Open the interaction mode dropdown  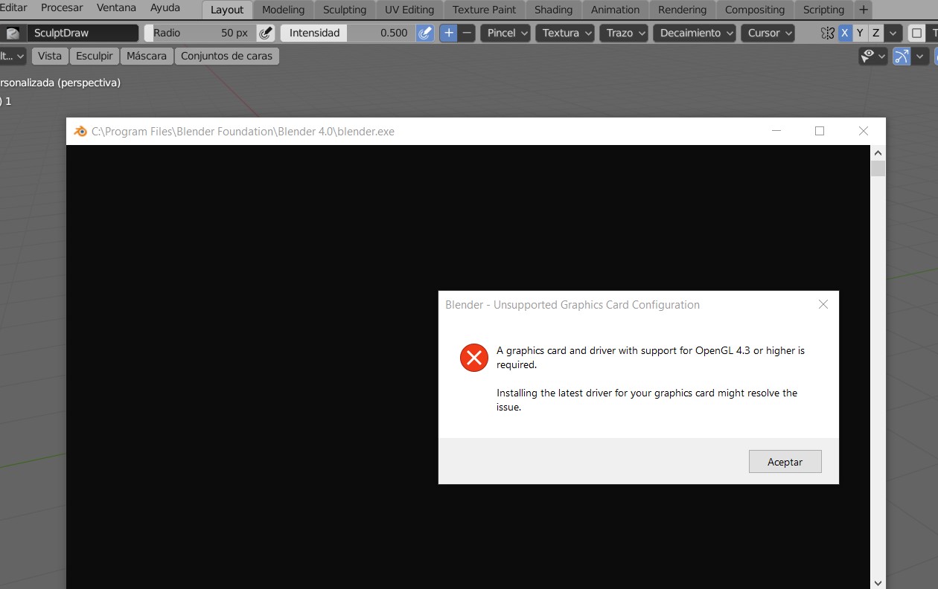coord(13,57)
